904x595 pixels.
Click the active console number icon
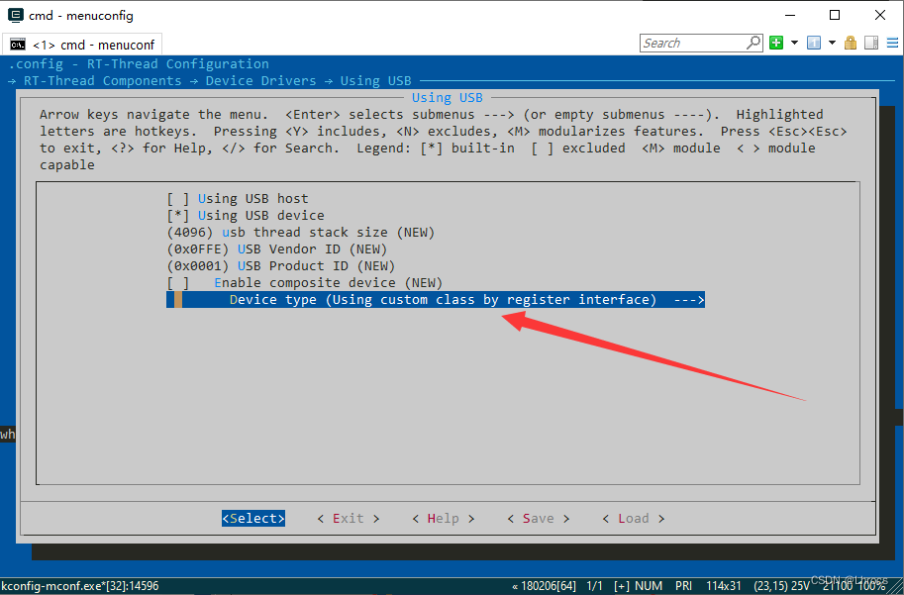(x=814, y=43)
